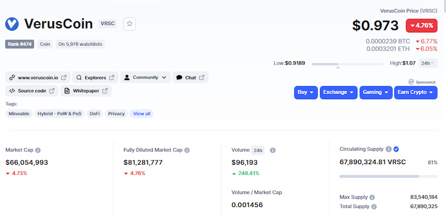The height and width of the screenshot is (217, 446).
Task: Click the 0.0003201 ETH price text
Action: coord(388,49)
